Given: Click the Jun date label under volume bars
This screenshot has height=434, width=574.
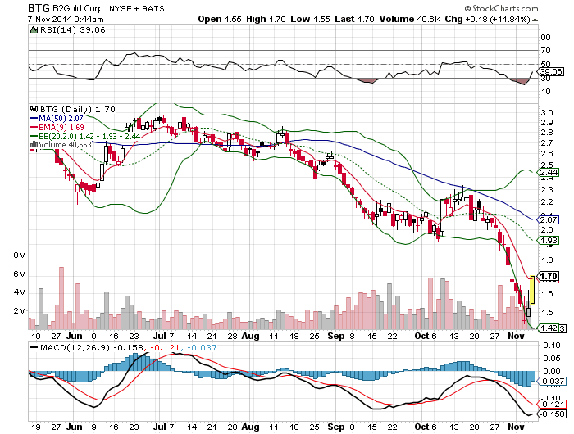Looking at the screenshot, I should (x=75, y=336).
